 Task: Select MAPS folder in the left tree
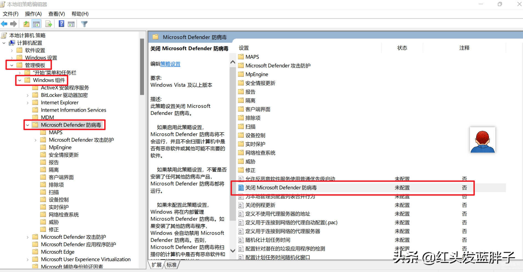(56, 132)
